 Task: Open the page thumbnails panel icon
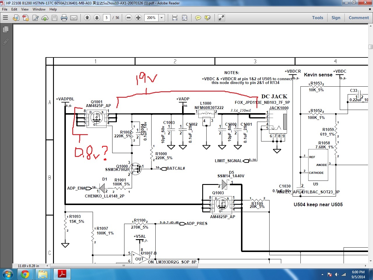pyautogui.click(x=5, y=29)
